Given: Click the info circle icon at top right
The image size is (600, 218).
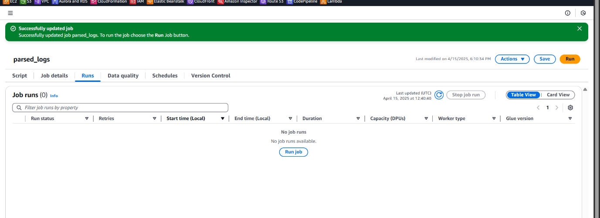Looking at the screenshot, I should (x=568, y=13).
